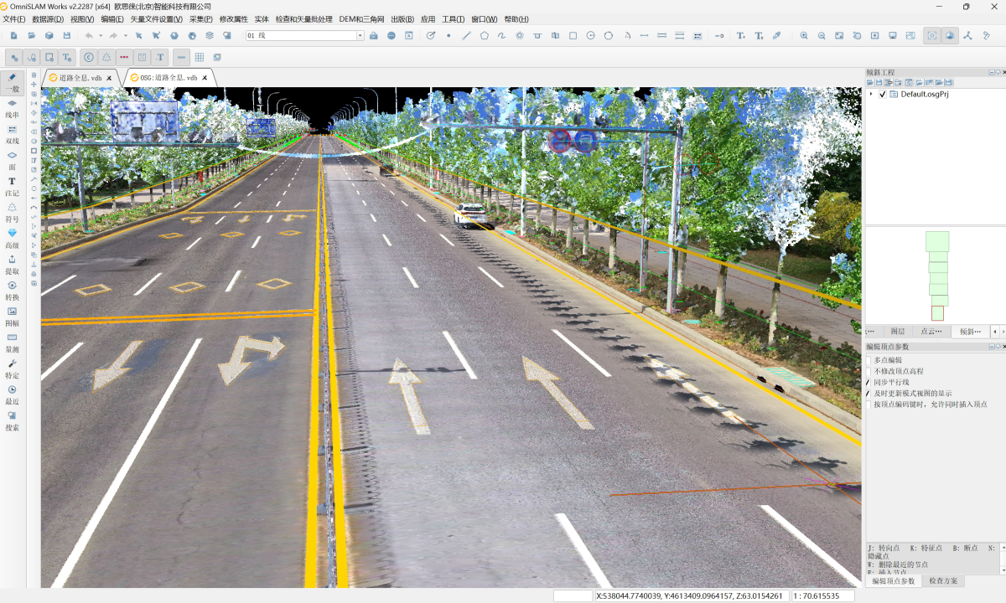The width and height of the screenshot is (1006, 603).
Task: Uncheck the 同步平行线 checkbox
Action: (x=869, y=382)
